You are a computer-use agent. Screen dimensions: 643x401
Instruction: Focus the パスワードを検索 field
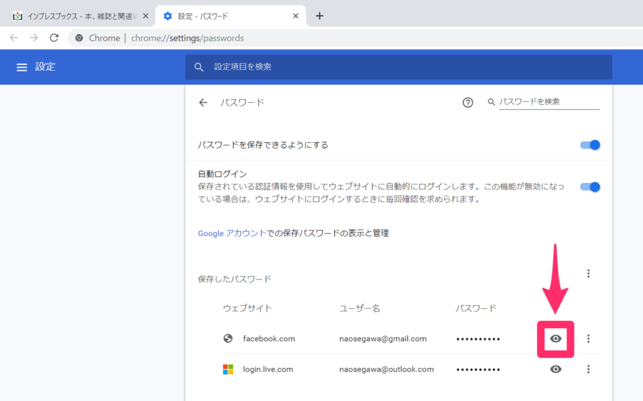(549, 102)
